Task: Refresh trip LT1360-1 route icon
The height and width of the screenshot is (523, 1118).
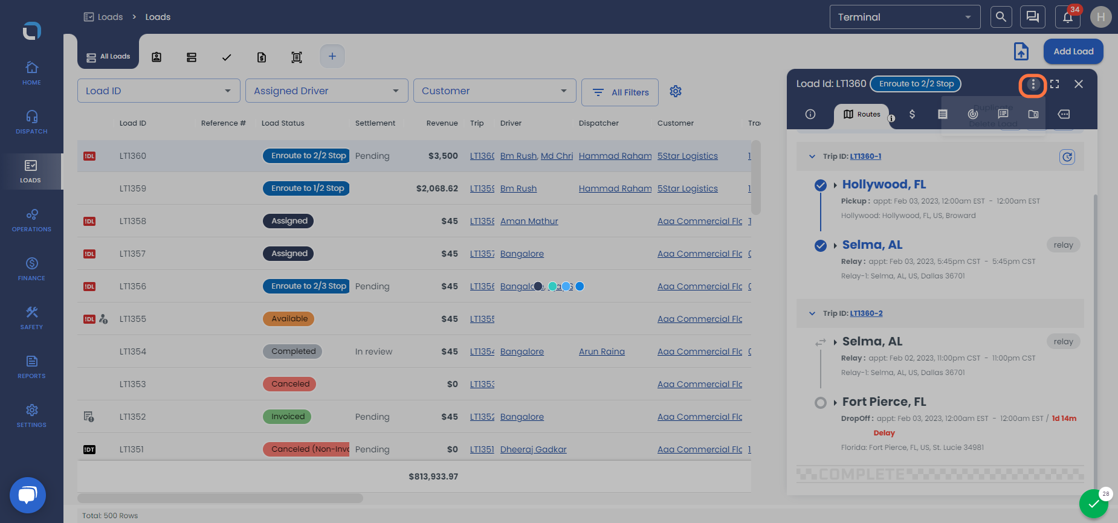Action: pos(1067,157)
